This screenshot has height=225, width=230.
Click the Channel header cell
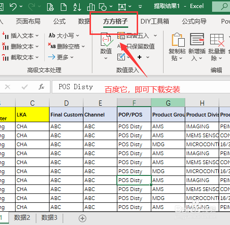point(100,115)
